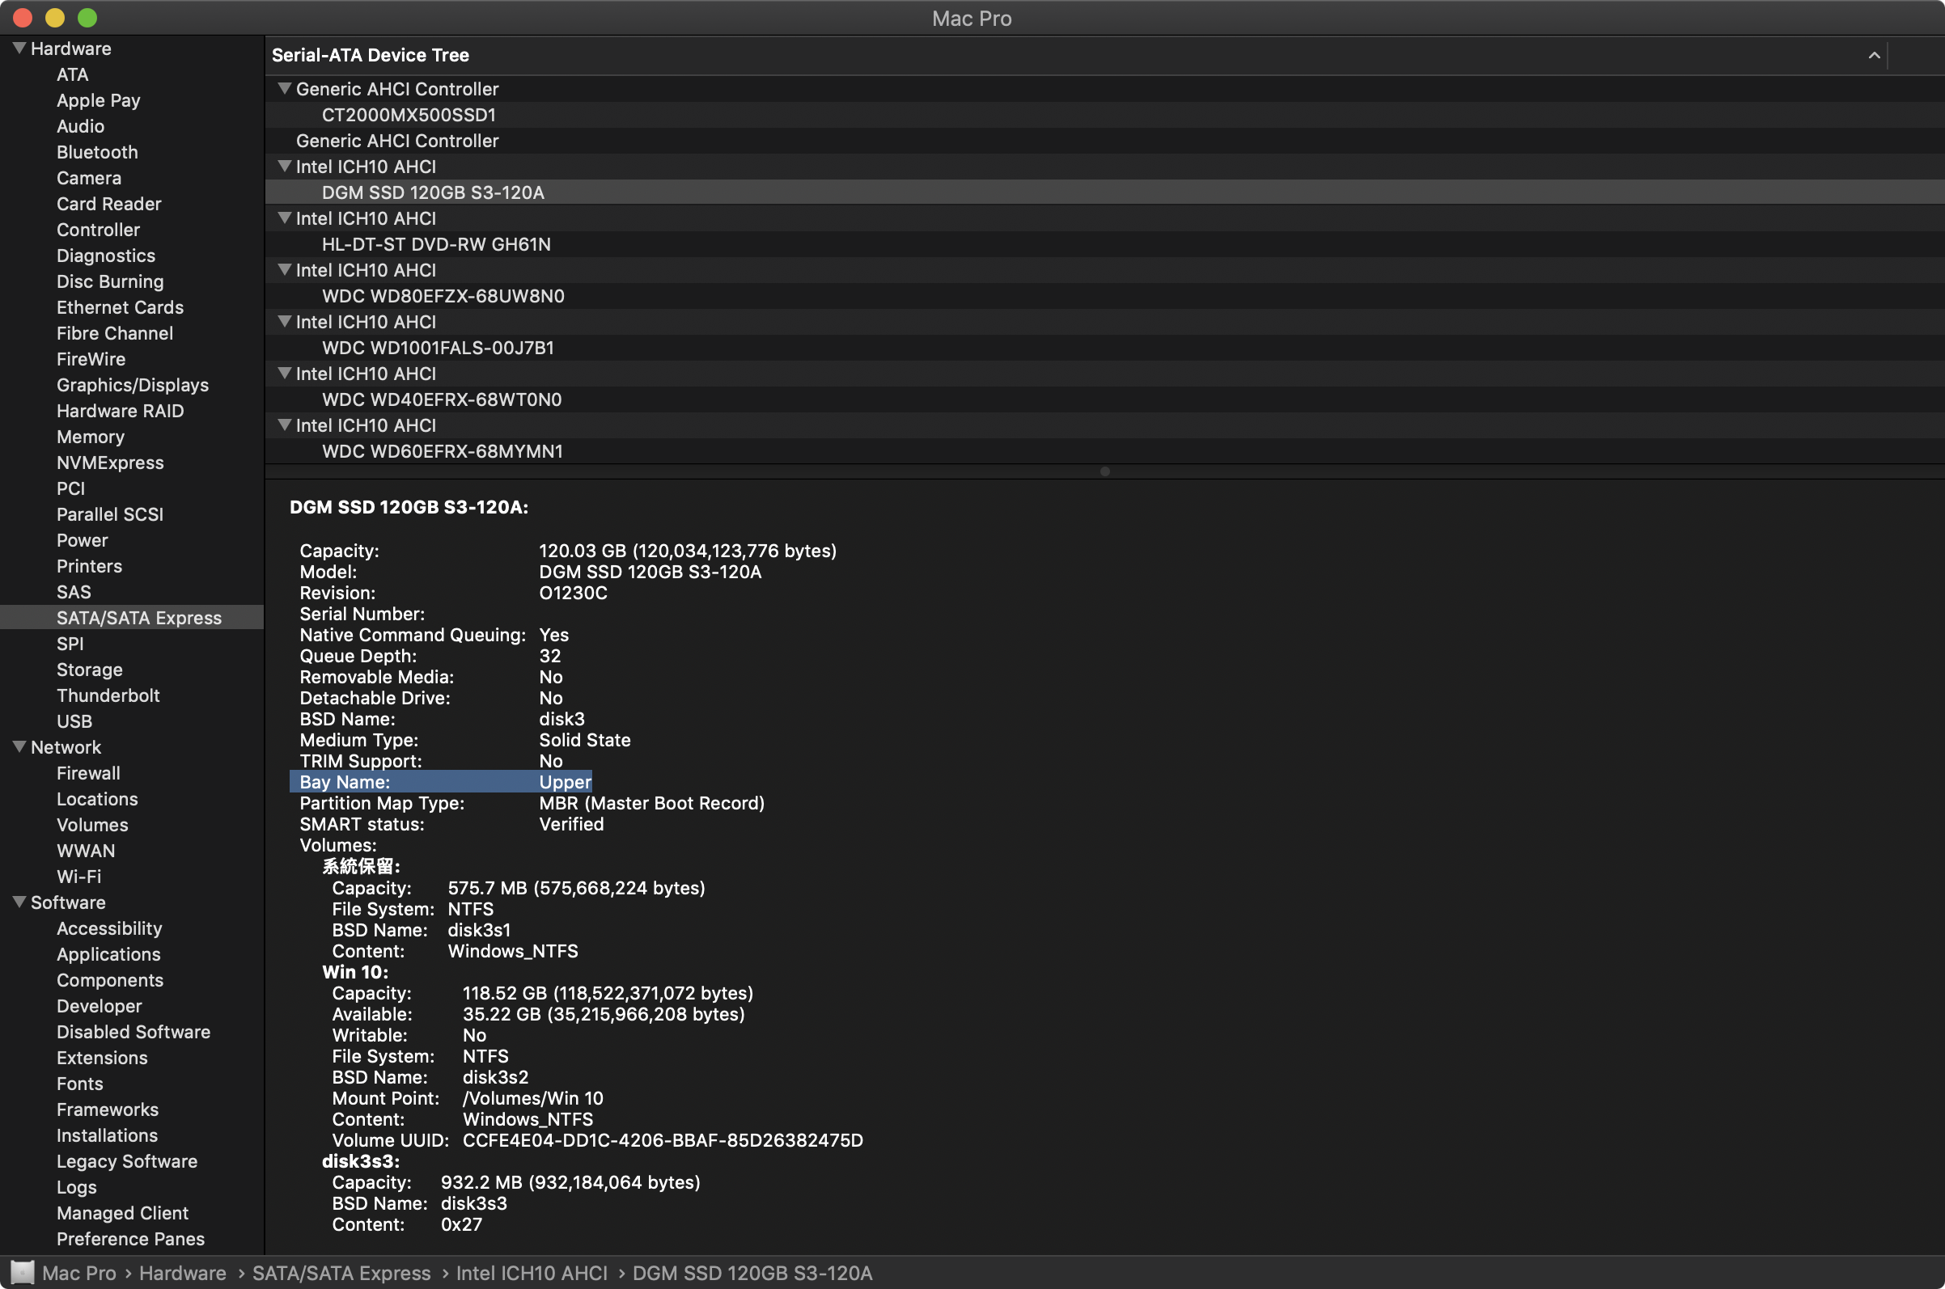Image resolution: width=1945 pixels, height=1289 pixels.
Task: Select Thunderbolt in the sidebar
Action: click(x=108, y=695)
